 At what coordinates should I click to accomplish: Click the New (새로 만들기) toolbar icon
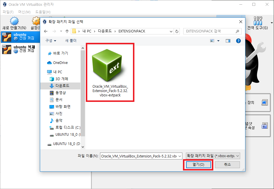coord(14,21)
